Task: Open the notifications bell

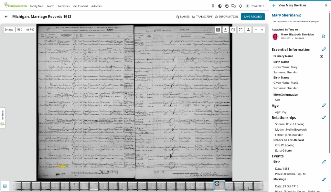Action: 240,6
